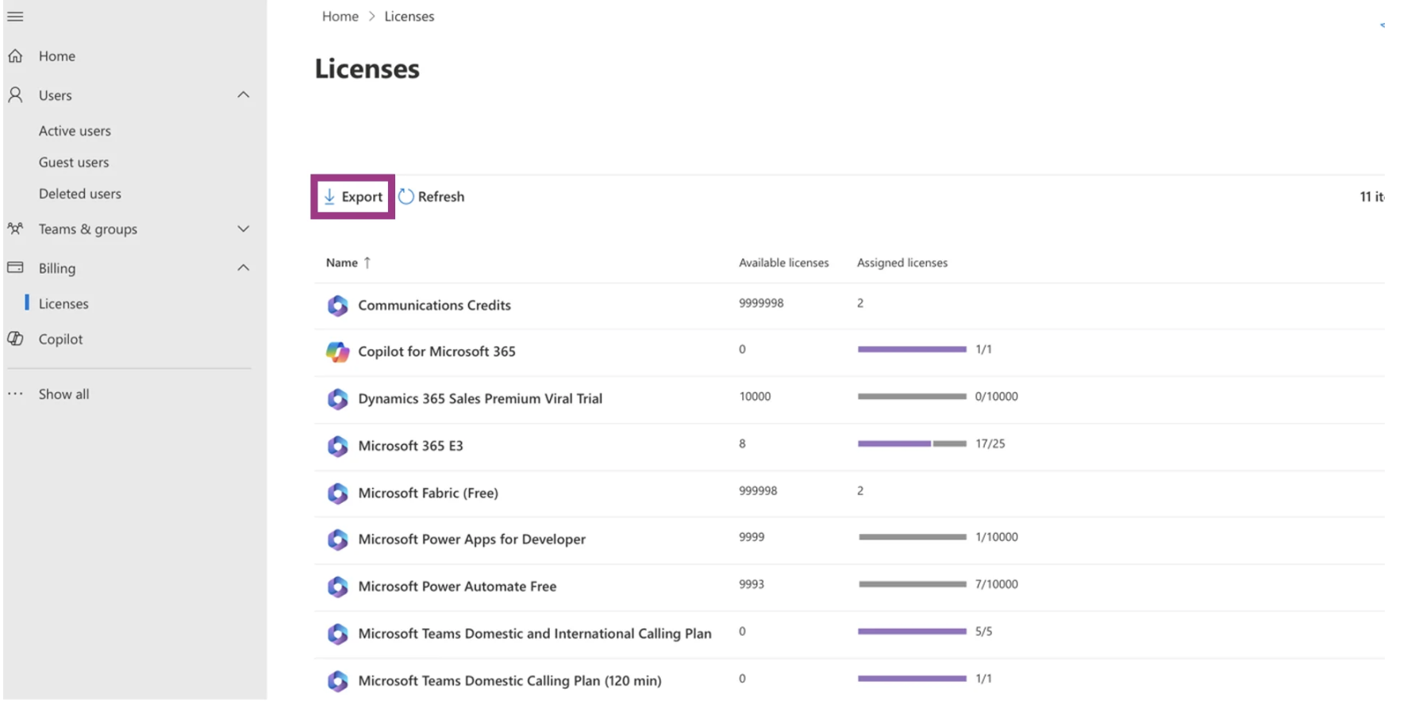Viewport: 1411px width, 703px height.
Task: Click the Licenses breadcrumb
Action: pyautogui.click(x=409, y=16)
